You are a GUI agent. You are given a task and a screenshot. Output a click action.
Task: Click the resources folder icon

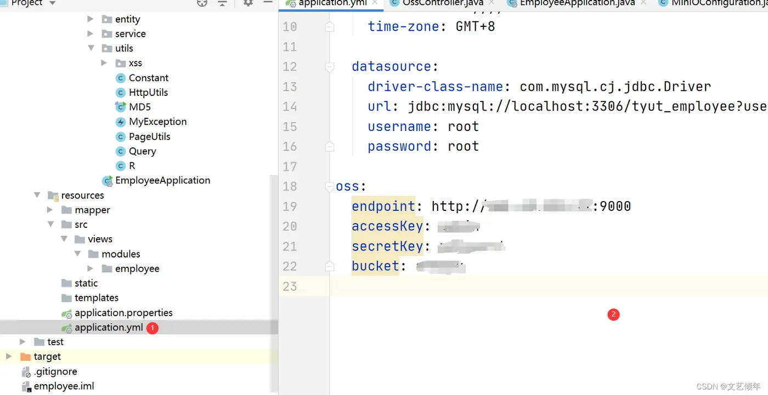click(x=53, y=196)
